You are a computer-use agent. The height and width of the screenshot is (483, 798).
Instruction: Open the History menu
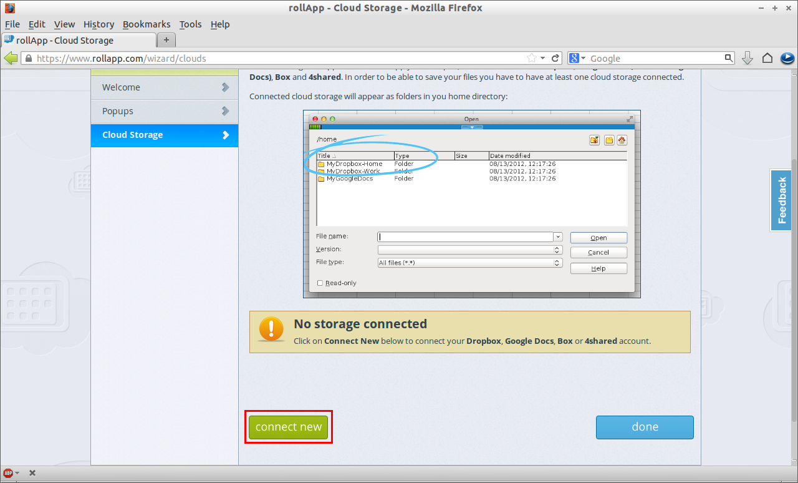click(x=99, y=24)
